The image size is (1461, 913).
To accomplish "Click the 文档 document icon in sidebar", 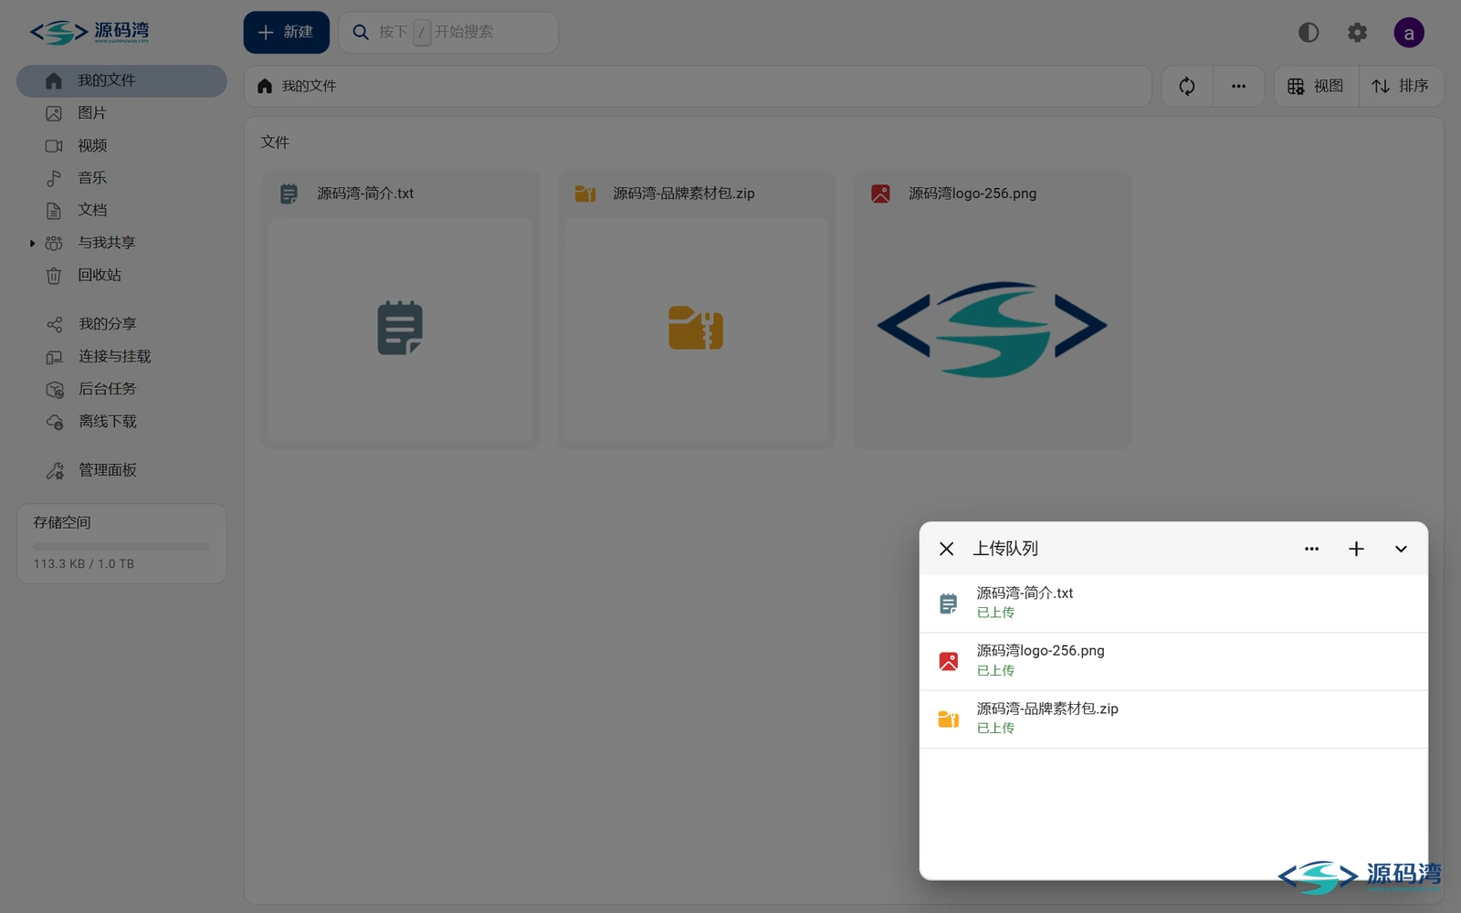I will point(54,210).
